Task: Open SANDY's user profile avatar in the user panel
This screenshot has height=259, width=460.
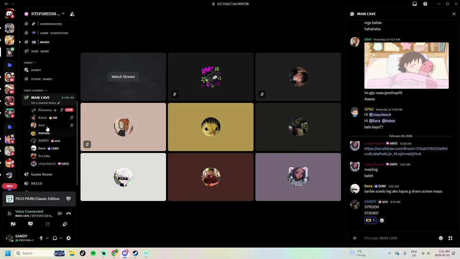Action: (9, 238)
